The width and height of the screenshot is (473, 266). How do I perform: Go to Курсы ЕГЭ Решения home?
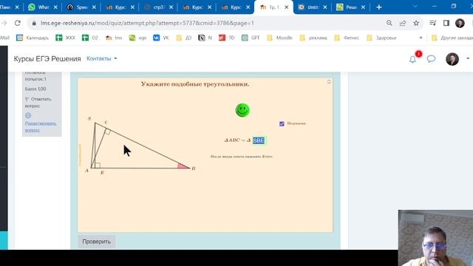pyautogui.click(x=47, y=59)
